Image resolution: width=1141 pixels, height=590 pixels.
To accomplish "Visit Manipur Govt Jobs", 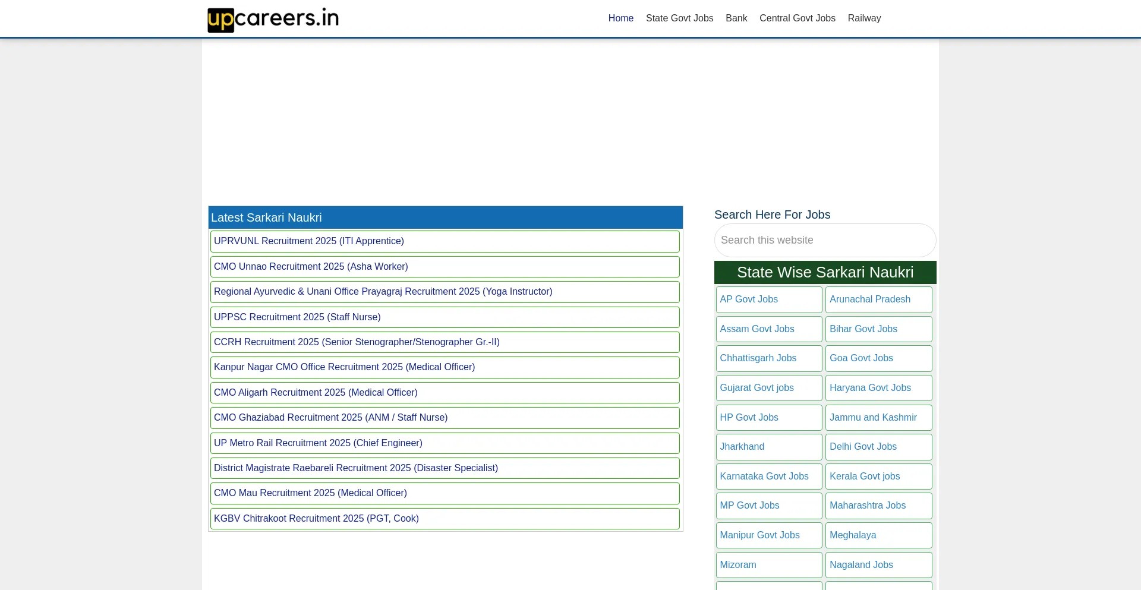I will point(769,535).
